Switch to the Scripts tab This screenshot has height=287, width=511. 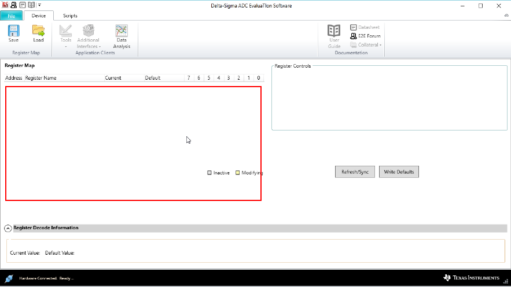(70, 16)
